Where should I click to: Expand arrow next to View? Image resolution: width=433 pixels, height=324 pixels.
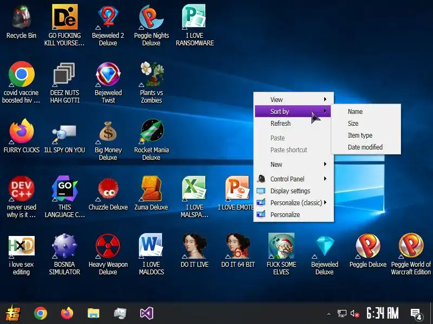[x=325, y=99]
